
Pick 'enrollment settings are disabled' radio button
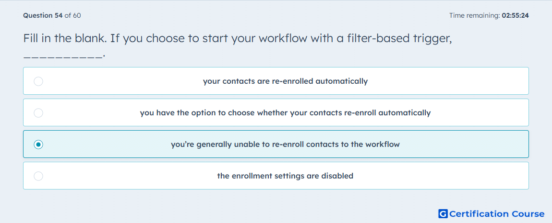(38, 176)
